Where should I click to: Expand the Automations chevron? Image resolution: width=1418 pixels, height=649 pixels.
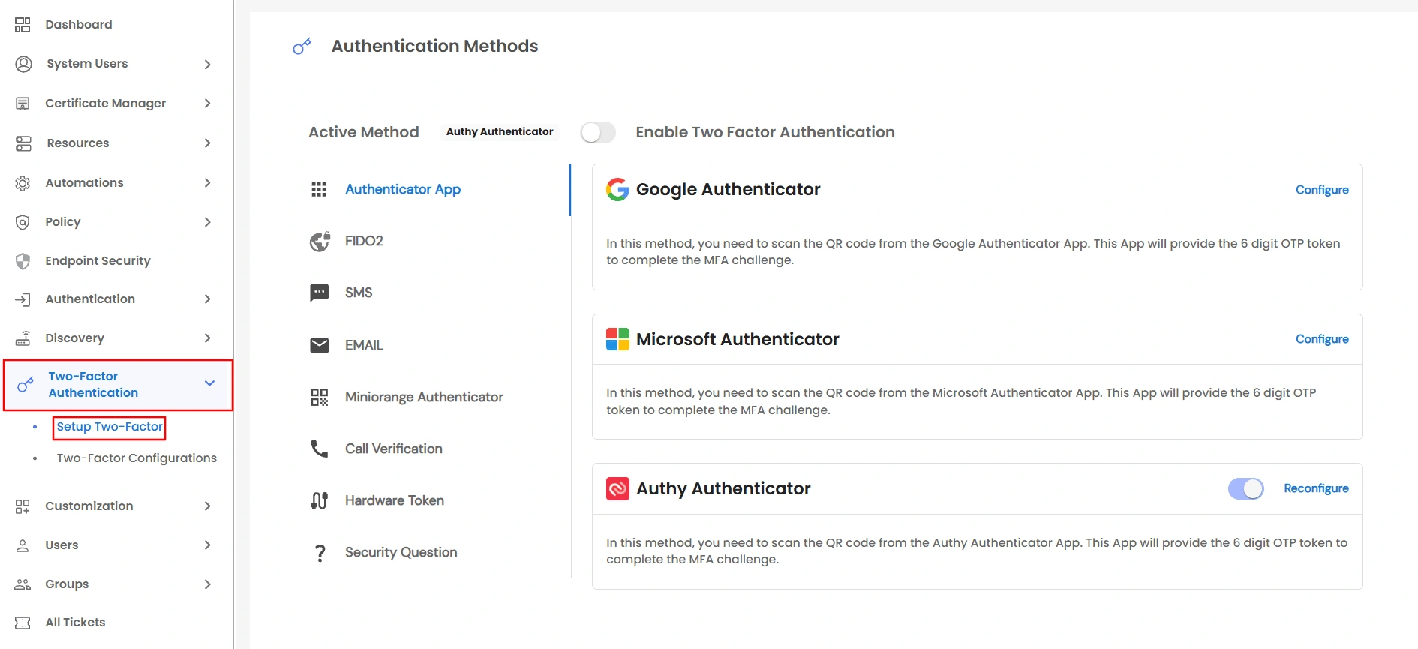click(x=208, y=183)
